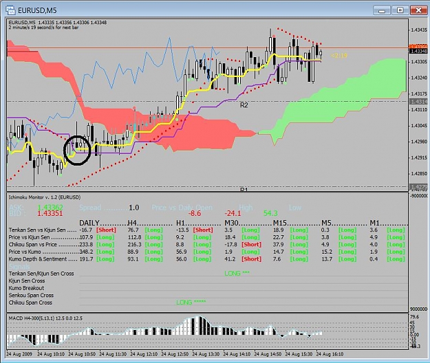Click the EURUSD,M5 chart window icon
Image resolution: width=430 pixels, height=363 pixels.
click(x=10, y=10)
